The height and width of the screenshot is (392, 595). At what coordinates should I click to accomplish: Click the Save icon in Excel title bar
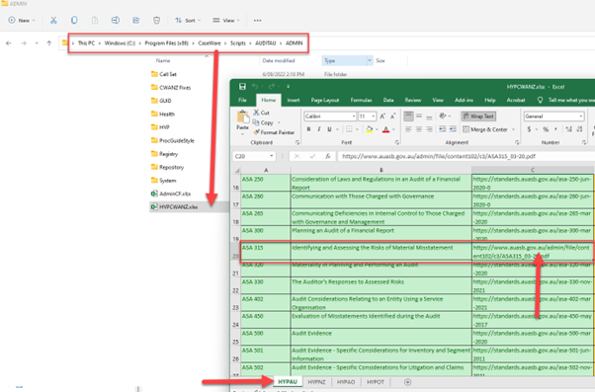pos(242,87)
